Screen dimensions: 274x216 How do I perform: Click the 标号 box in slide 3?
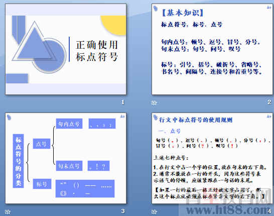(42, 184)
